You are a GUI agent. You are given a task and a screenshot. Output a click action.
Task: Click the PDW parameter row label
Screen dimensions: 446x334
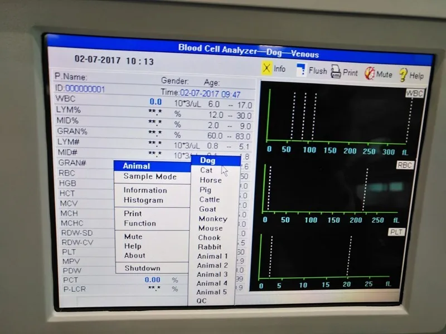click(x=72, y=271)
